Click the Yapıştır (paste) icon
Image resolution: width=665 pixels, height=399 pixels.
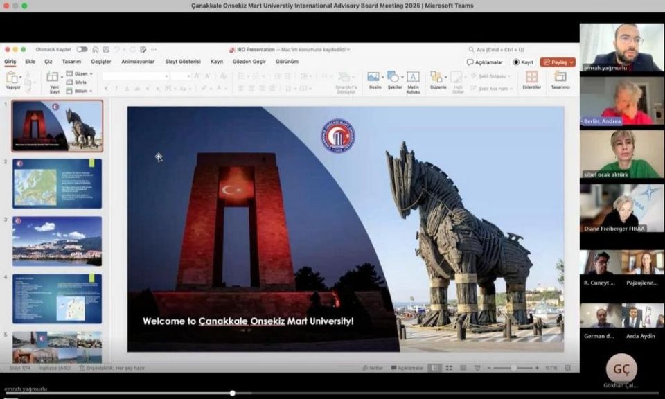[x=12, y=78]
